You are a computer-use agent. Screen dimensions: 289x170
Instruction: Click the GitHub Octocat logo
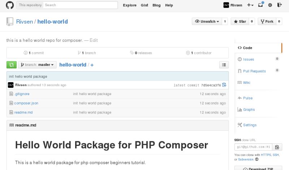click(10, 5)
